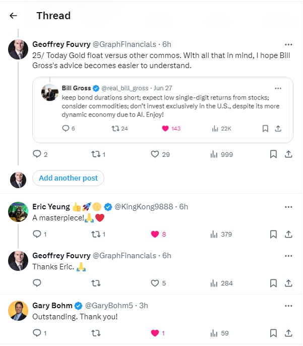303x346 pixels.
Task: Share the quoted Bill Gross post
Action: [278, 129]
